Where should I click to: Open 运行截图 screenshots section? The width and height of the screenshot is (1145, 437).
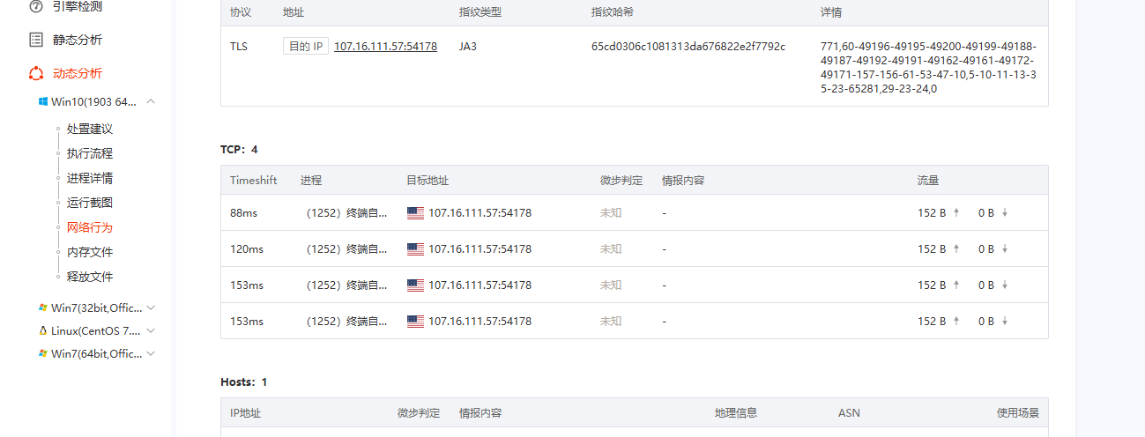[x=90, y=203]
